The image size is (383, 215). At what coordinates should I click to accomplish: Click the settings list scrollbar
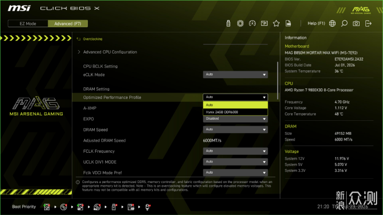click(278, 81)
